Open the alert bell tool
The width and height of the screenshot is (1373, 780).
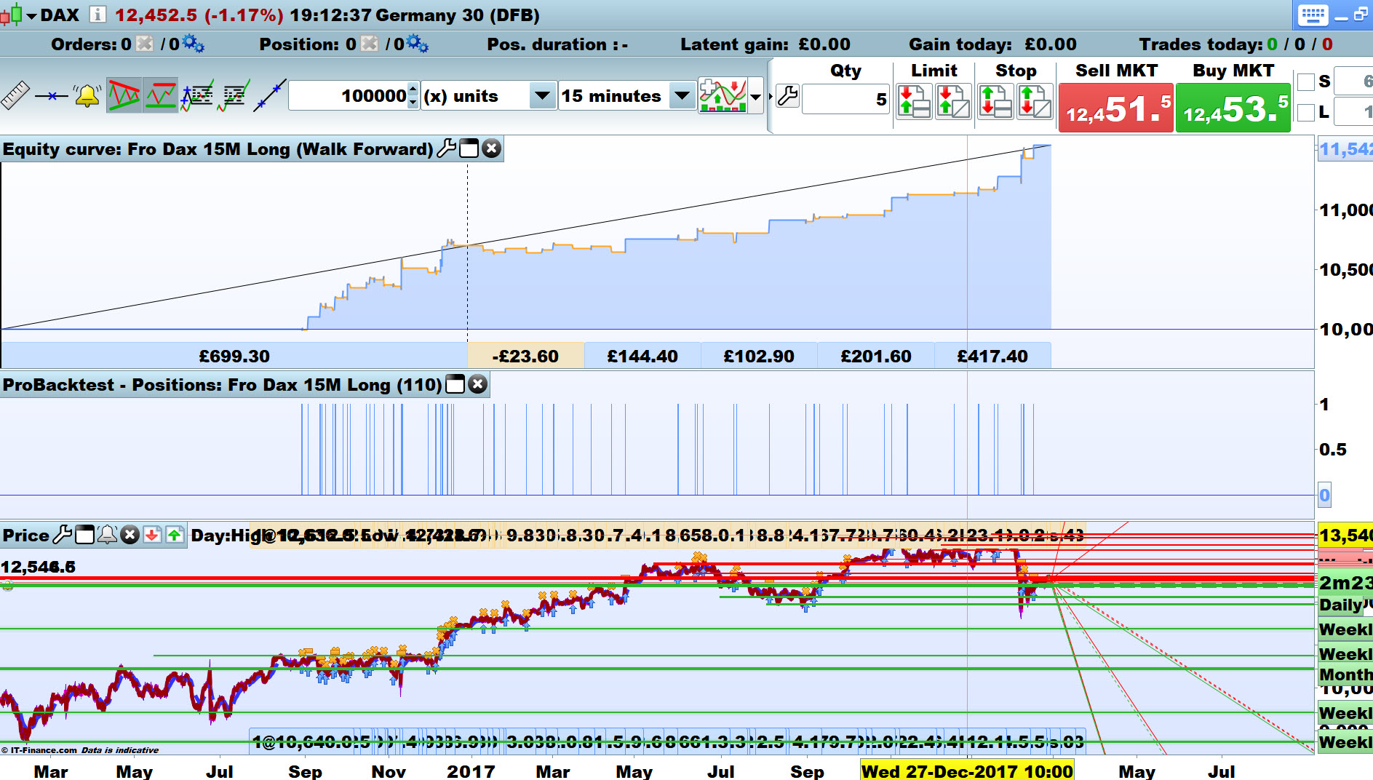[x=87, y=95]
